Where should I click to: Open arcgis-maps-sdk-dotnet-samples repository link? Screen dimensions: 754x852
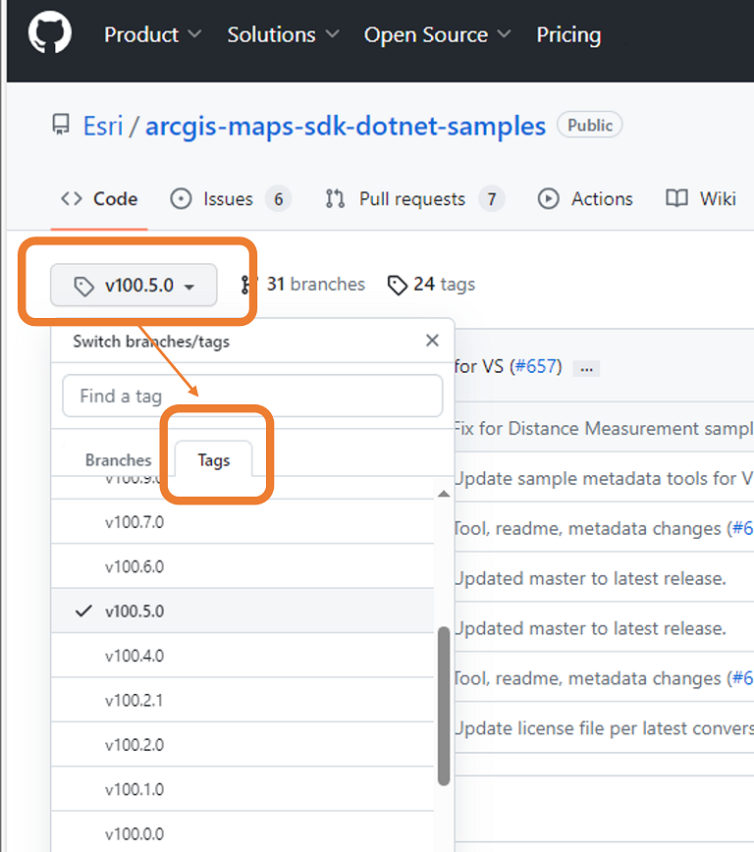tap(346, 126)
